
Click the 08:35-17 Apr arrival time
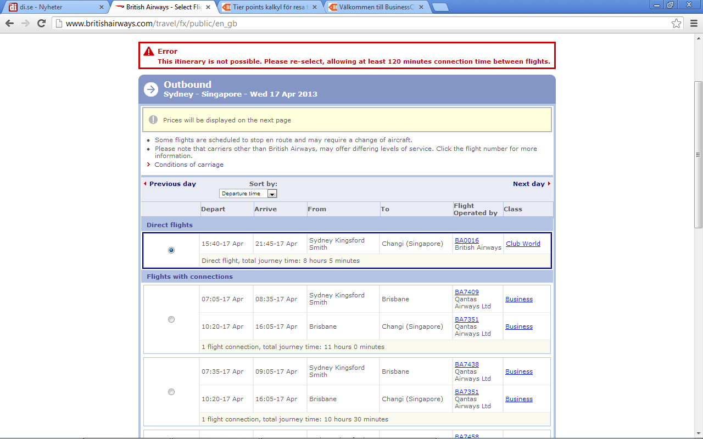click(x=276, y=299)
